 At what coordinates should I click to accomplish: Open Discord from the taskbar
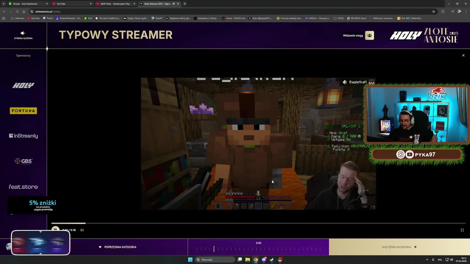(264, 260)
